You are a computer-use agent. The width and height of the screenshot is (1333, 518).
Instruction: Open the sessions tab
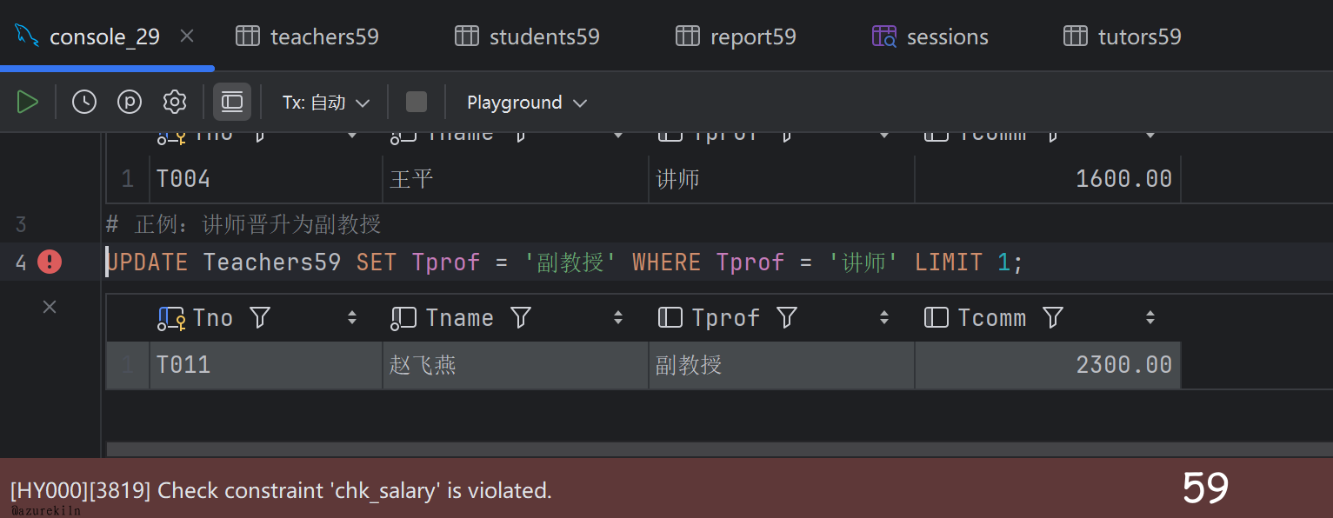(x=930, y=37)
